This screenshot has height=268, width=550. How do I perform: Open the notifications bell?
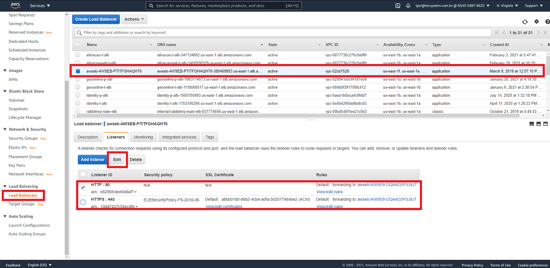pos(408,6)
